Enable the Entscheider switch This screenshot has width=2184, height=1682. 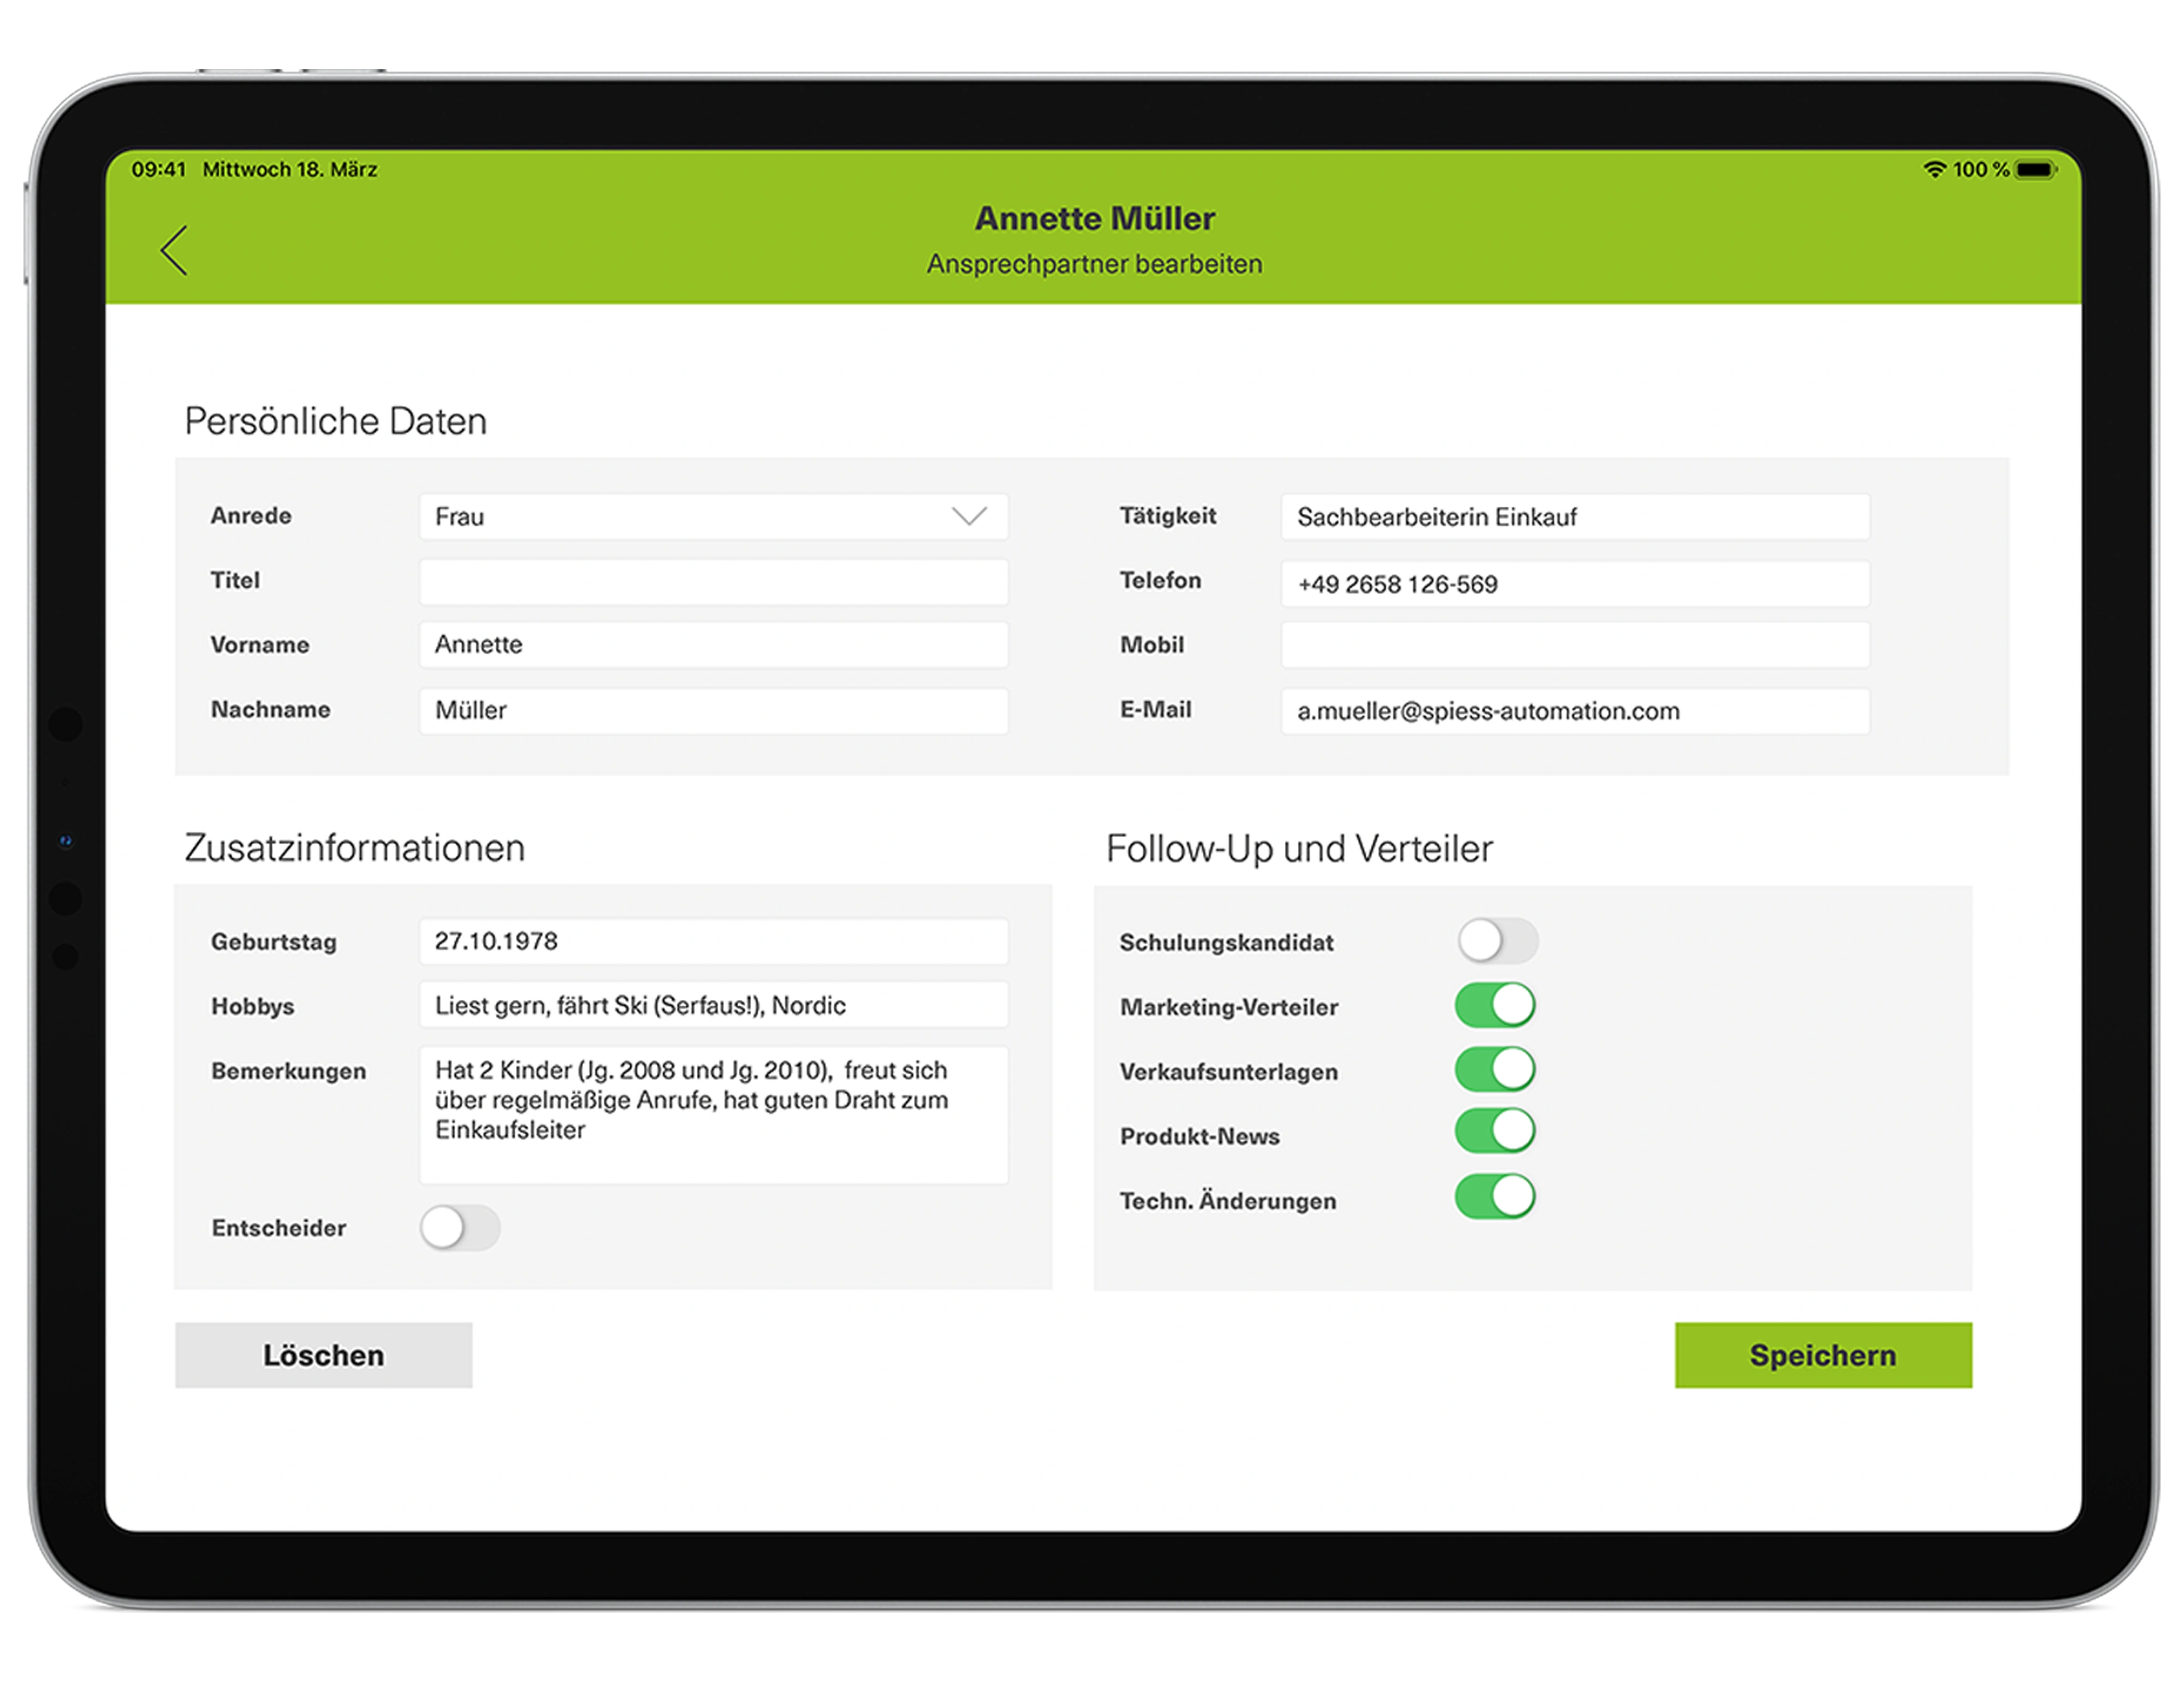460,1228
